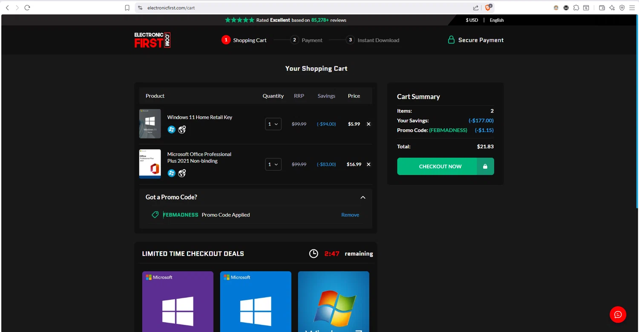Click the Quantity column header
The image size is (639, 332).
click(273, 96)
